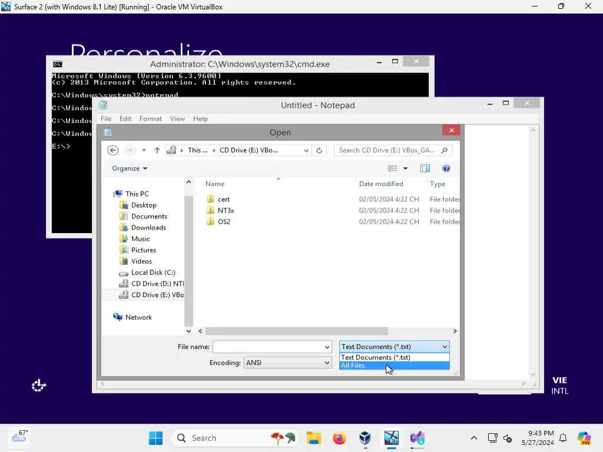Open the Windows Start button
The height and width of the screenshot is (452, 603).
coord(155,438)
